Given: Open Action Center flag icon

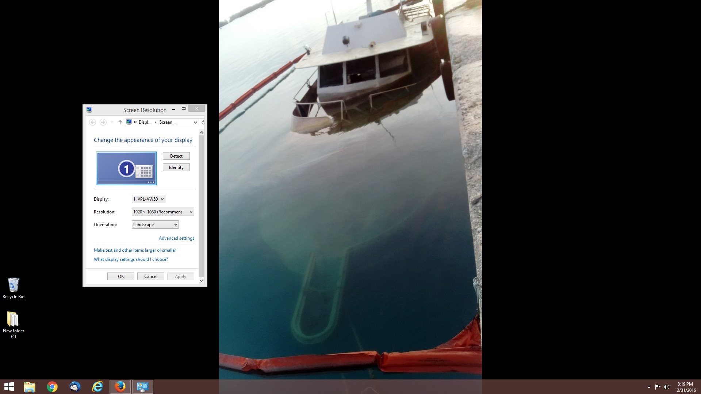Looking at the screenshot, I should tap(658, 387).
